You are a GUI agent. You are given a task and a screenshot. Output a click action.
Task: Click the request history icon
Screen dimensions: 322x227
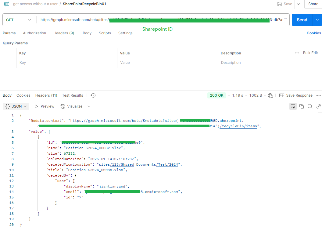(x=93, y=95)
